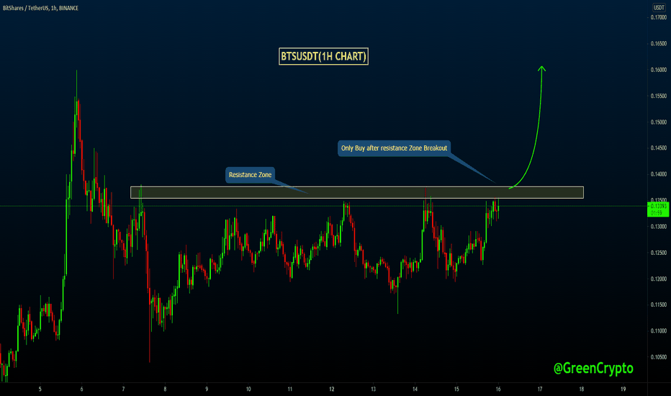Click date label 12 on time axis
The width and height of the screenshot is (671, 396).
(332, 389)
